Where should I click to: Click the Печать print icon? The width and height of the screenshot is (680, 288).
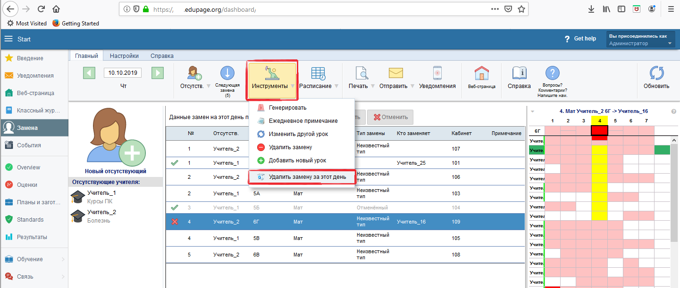tap(361, 73)
